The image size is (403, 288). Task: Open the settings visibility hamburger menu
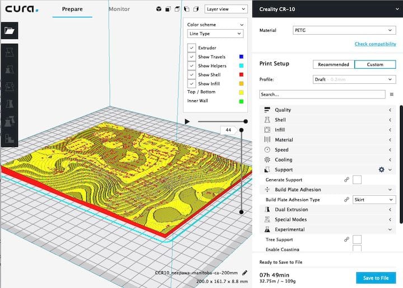click(x=391, y=95)
